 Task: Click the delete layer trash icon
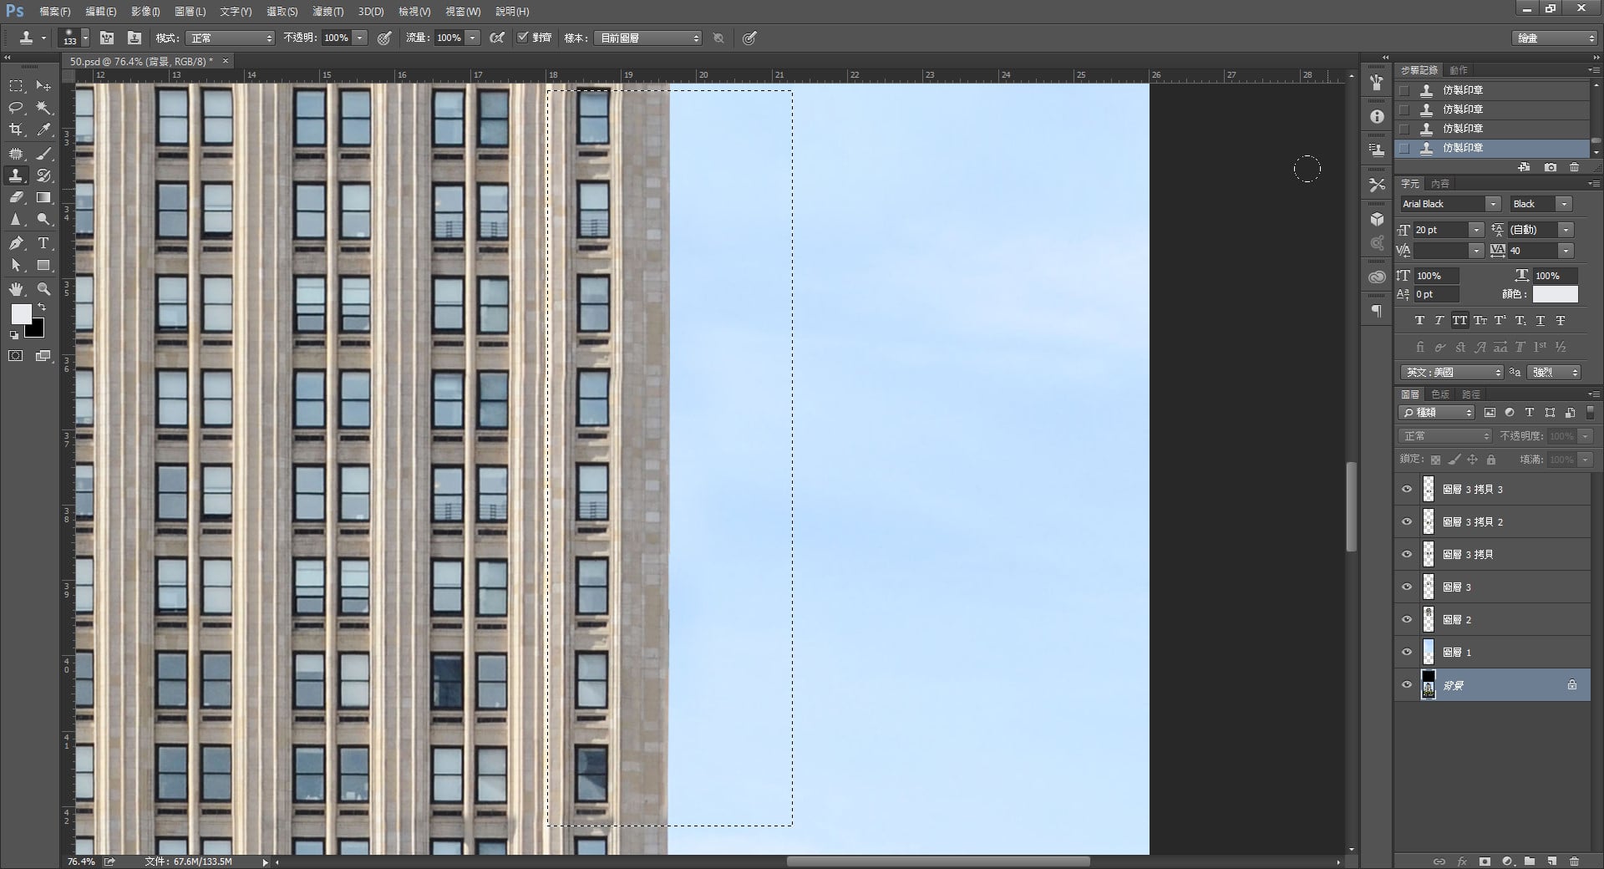pos(1574,861)
